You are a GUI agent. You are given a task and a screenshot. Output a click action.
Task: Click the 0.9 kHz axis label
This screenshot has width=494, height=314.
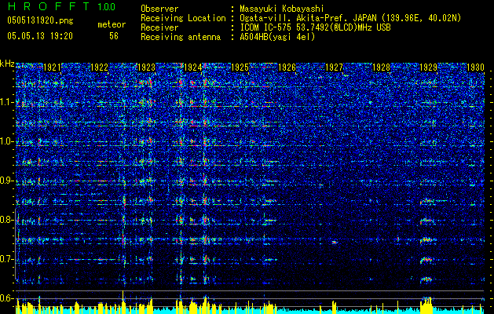point(7,181)
